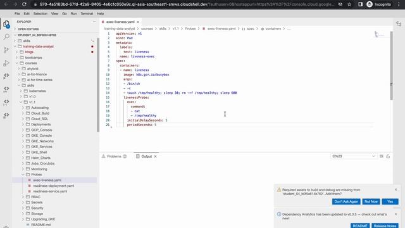The image size is (405, 228).
Task: Click the Not Now button
Action: click(x=371, y=201)
